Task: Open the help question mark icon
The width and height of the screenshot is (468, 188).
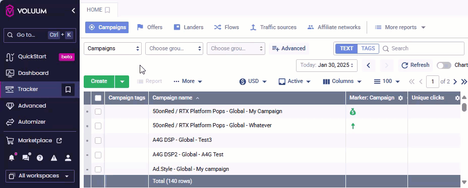Action: tap(40, 158)
